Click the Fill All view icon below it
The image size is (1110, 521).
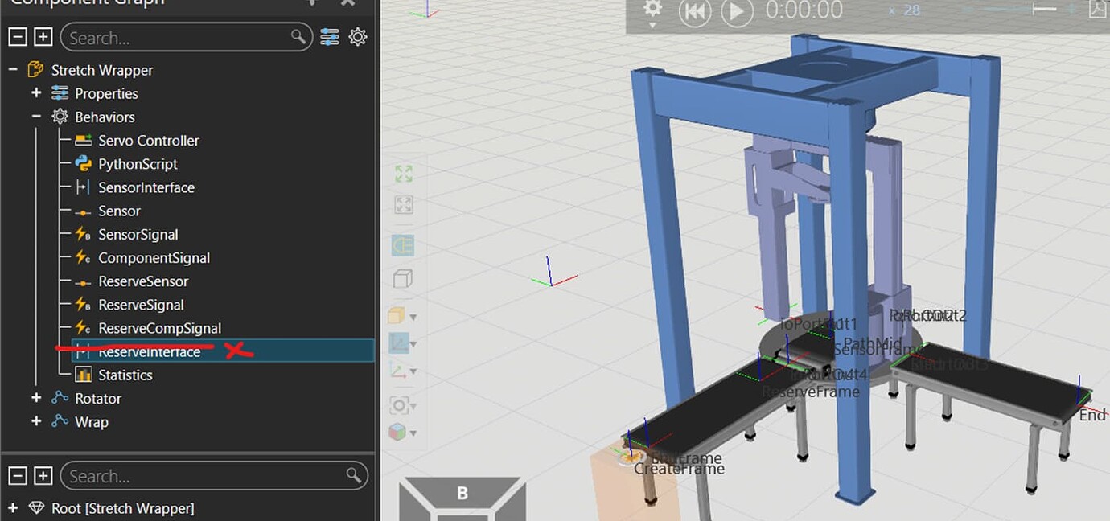(x=403, y=205)
